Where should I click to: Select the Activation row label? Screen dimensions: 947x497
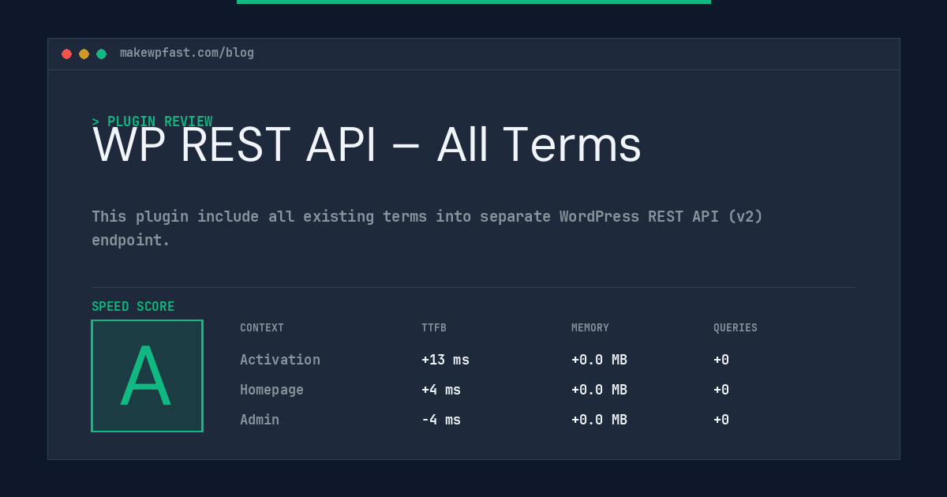tap(280, 360)
